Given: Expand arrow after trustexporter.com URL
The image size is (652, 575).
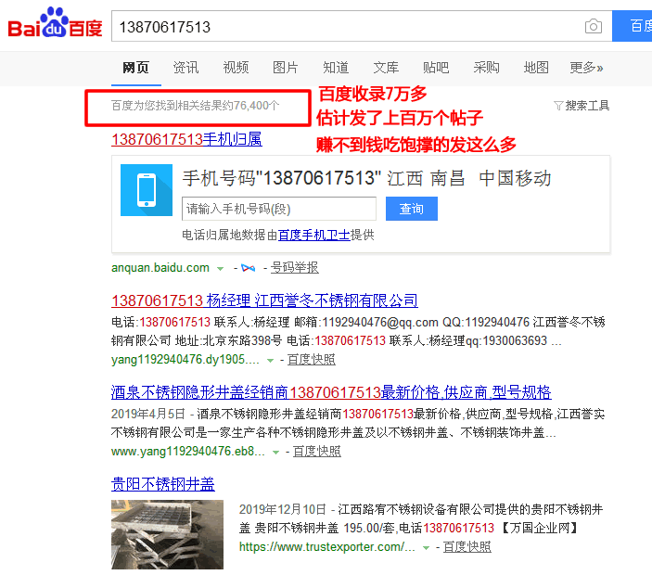Looking at the screenshot, I should click(x=426, y=548).
